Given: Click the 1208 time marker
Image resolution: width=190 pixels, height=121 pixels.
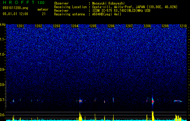Looking at the screenshot, I should [x=147, y=26].
